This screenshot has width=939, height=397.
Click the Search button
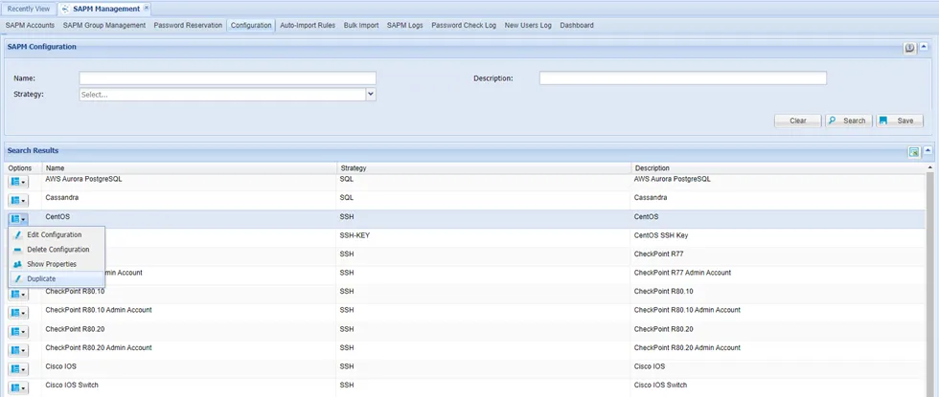(849, 121)
